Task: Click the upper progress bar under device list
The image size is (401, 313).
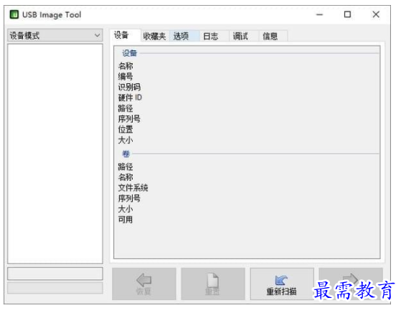Action: click(x=55, y=274)
